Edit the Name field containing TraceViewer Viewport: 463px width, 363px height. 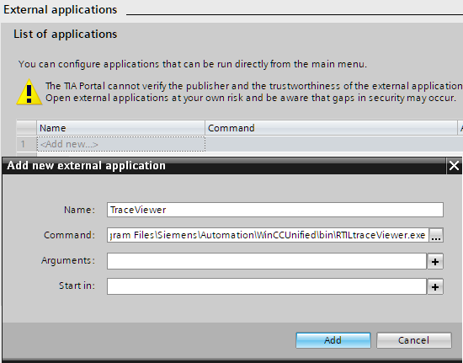(275, 210)
